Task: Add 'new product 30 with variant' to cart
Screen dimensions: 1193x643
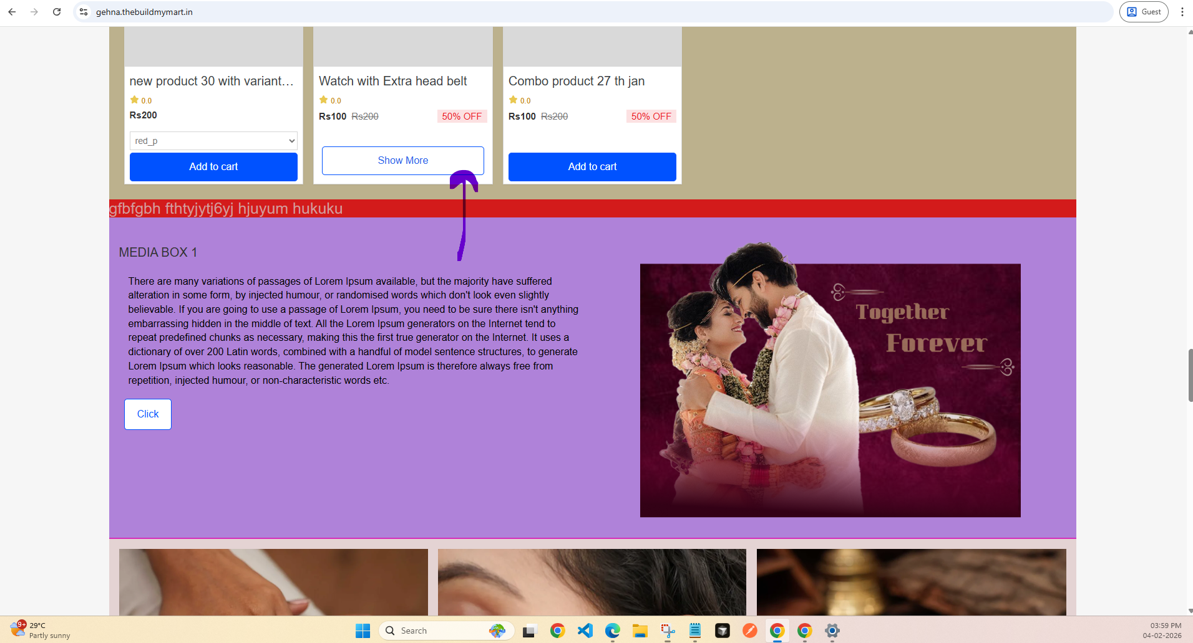Action: [213, 167]
